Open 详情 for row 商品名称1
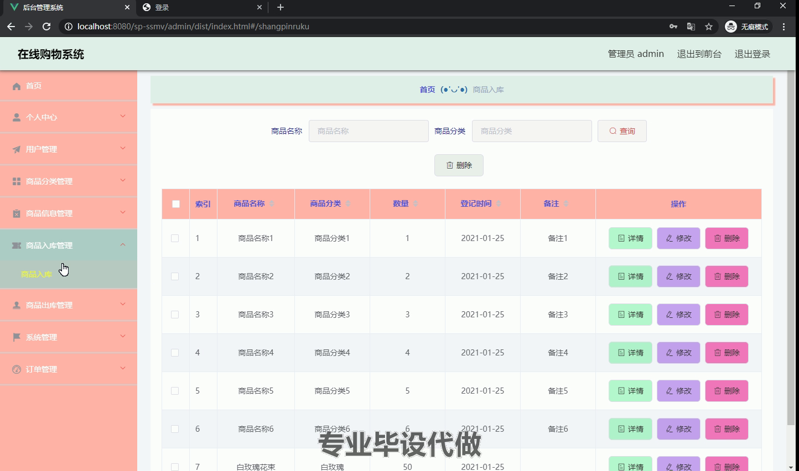This screenshot has width=799, height=471. pyautogui.click(x=630, y=238)
